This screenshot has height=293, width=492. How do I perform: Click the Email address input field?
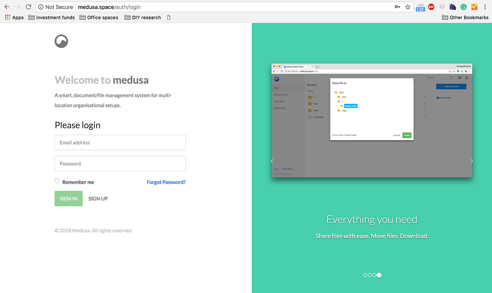coord(120,142)
